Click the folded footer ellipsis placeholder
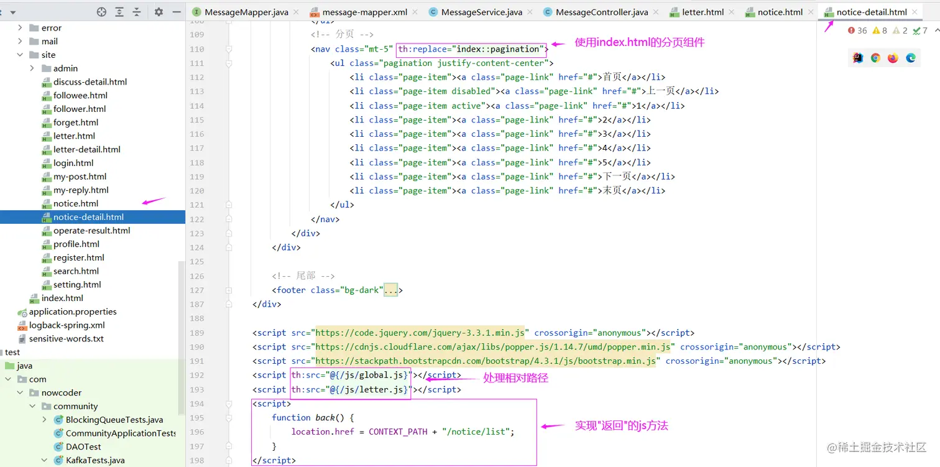The width and height of the screenshot is (940, 467). pos(391,290)
